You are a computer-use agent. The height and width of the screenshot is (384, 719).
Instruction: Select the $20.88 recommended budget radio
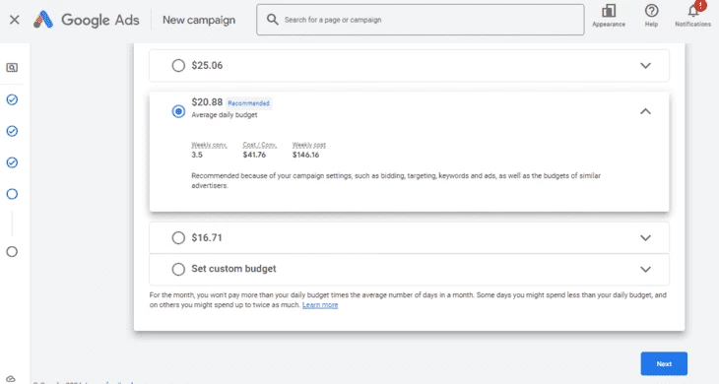pos(178,111)
